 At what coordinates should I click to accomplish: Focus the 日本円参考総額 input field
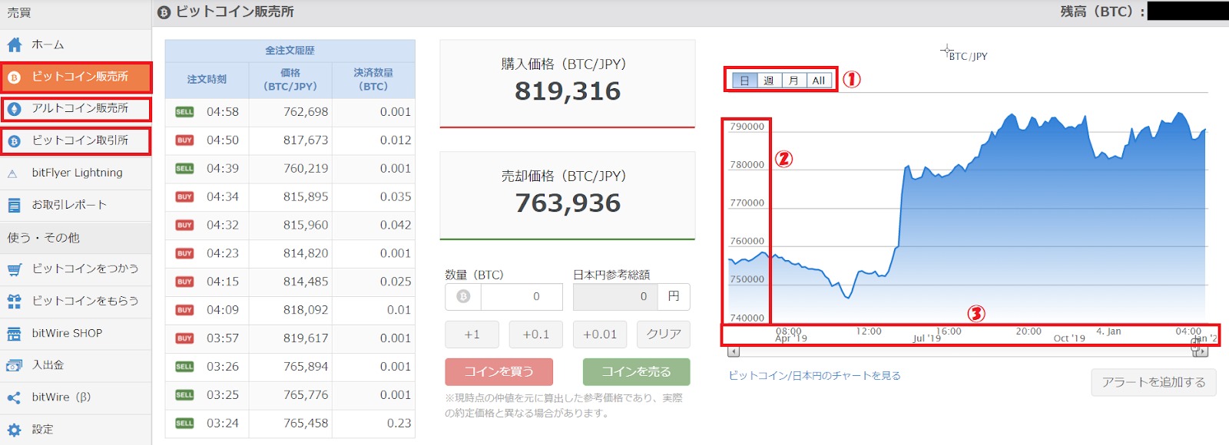point(614,297)
